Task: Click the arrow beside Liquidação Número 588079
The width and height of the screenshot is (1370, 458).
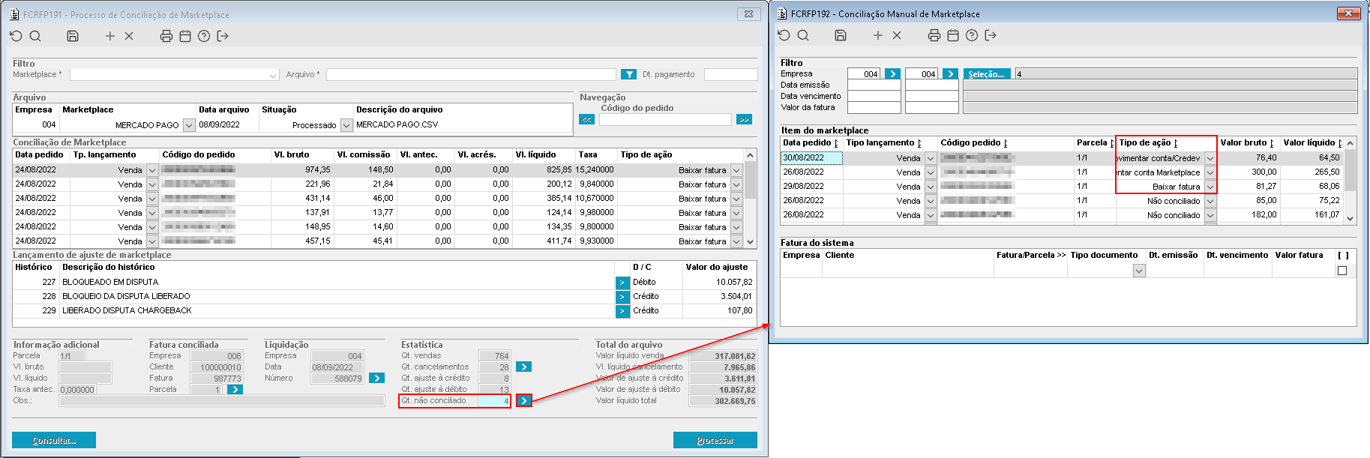Action: [x=377, y=378]
